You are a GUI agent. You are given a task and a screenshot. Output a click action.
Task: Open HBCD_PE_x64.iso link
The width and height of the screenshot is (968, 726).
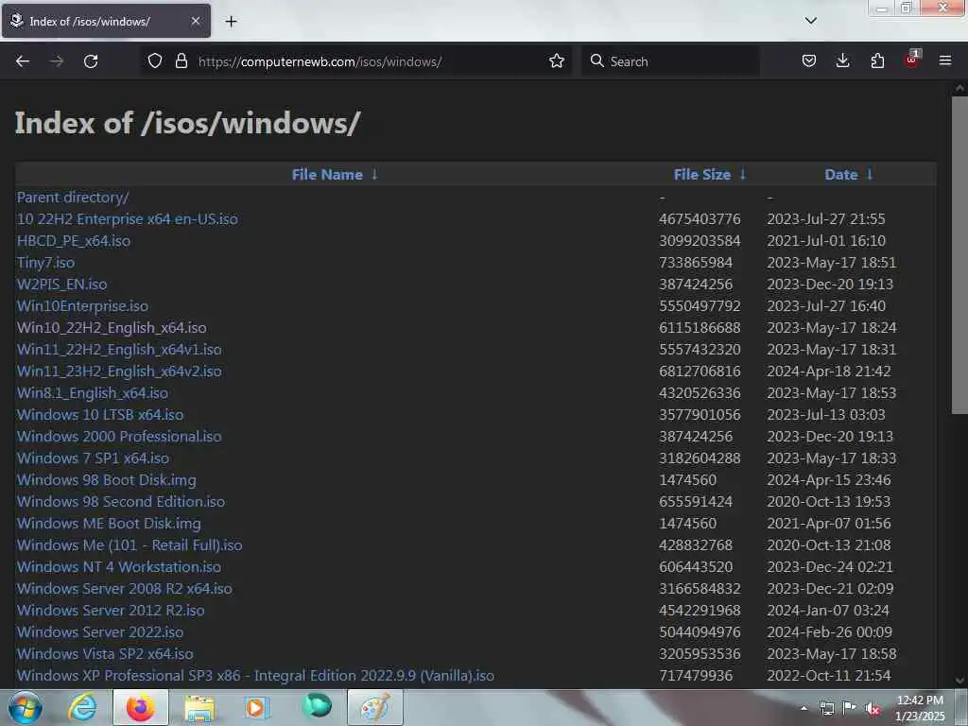[x=74, y=241]
